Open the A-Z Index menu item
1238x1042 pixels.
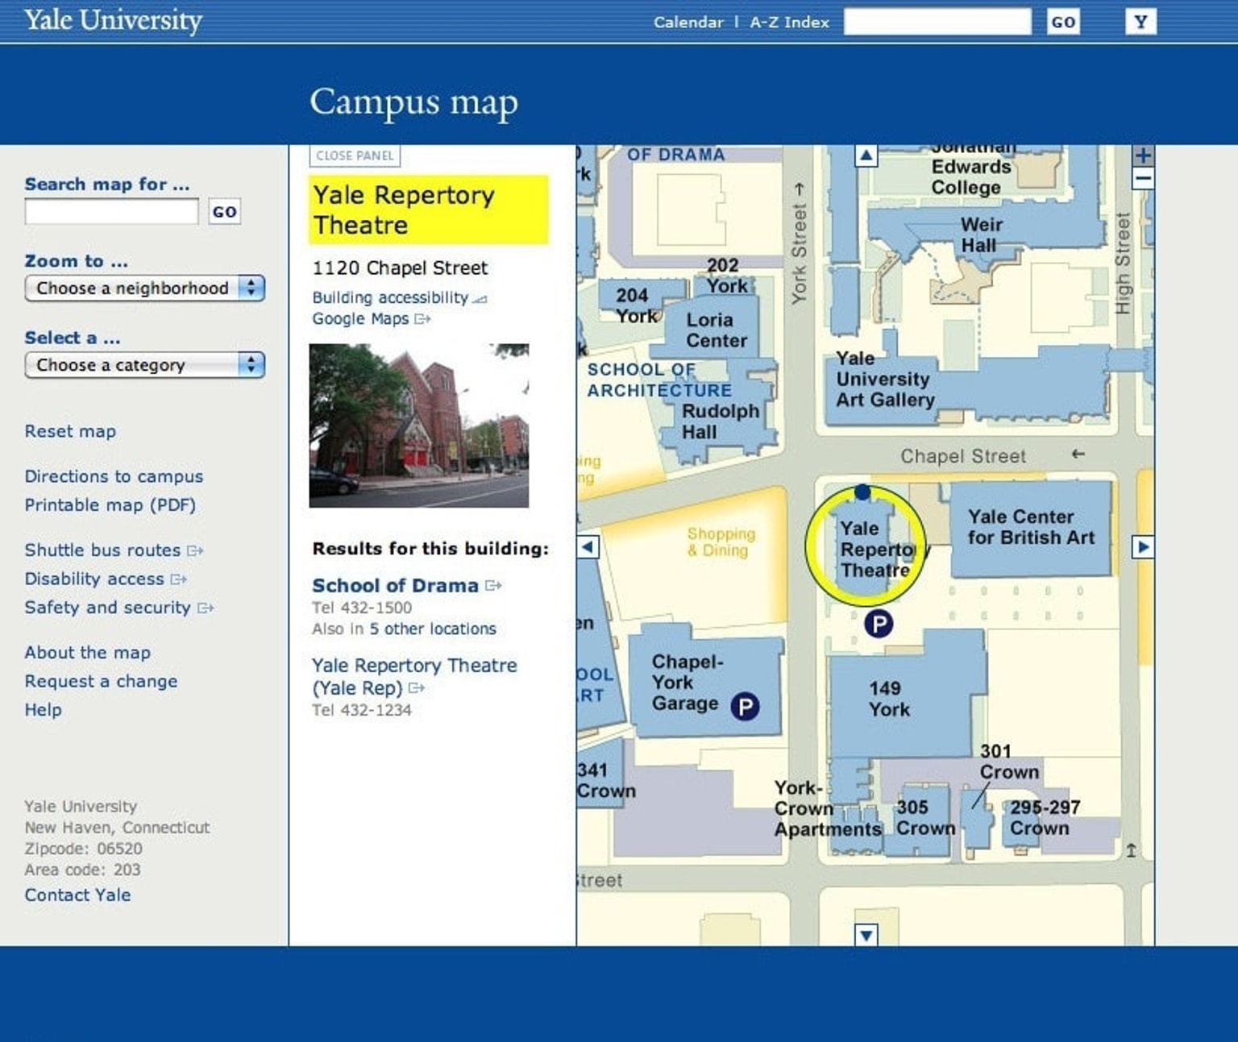click(789, 23)
